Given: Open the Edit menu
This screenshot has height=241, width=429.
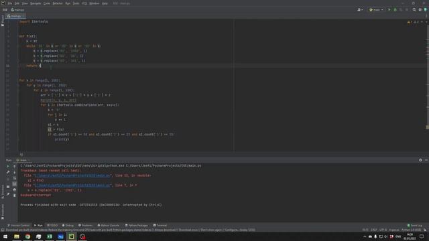Looking at the screenshot, I should (17, 3).
